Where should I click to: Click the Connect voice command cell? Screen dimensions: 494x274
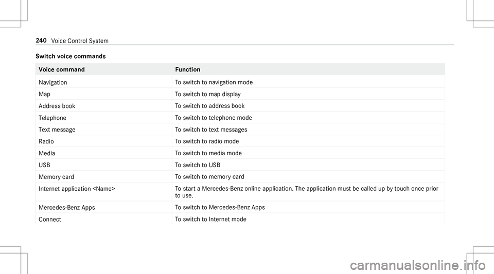point(50,220)
